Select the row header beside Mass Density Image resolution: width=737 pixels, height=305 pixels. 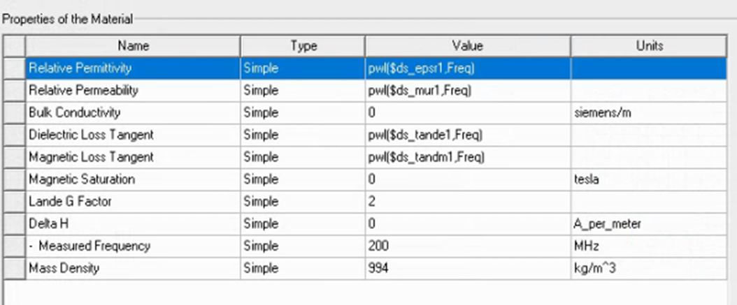pyautogui.click(x=14, y=268)
